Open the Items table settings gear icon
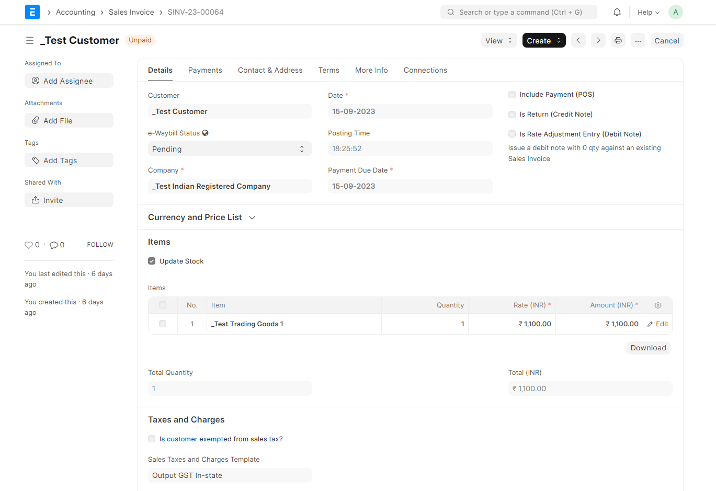 [x=657, y=305]
